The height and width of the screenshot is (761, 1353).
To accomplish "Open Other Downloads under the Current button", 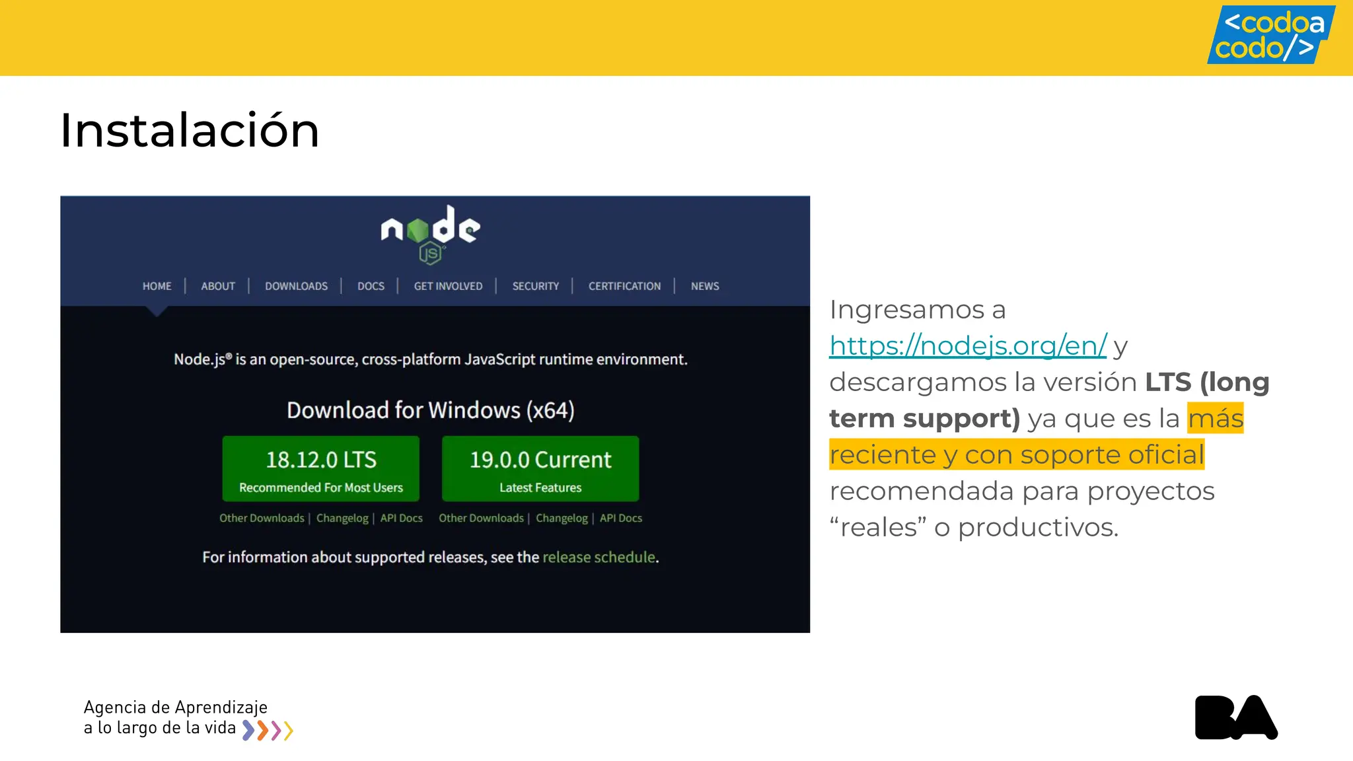I will pyautogui.click(x=481, y=518).
